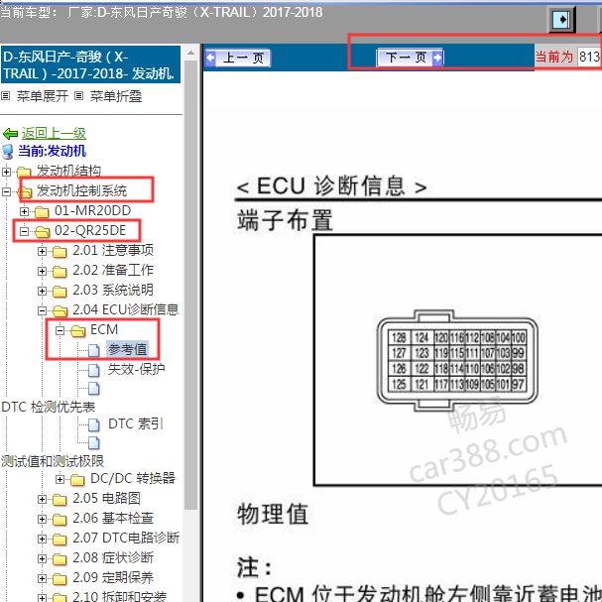602x602 pixels.
Task: Click the folder icon of 2.05 电路图
Action: pyautogui.click(x=60, y=499)
